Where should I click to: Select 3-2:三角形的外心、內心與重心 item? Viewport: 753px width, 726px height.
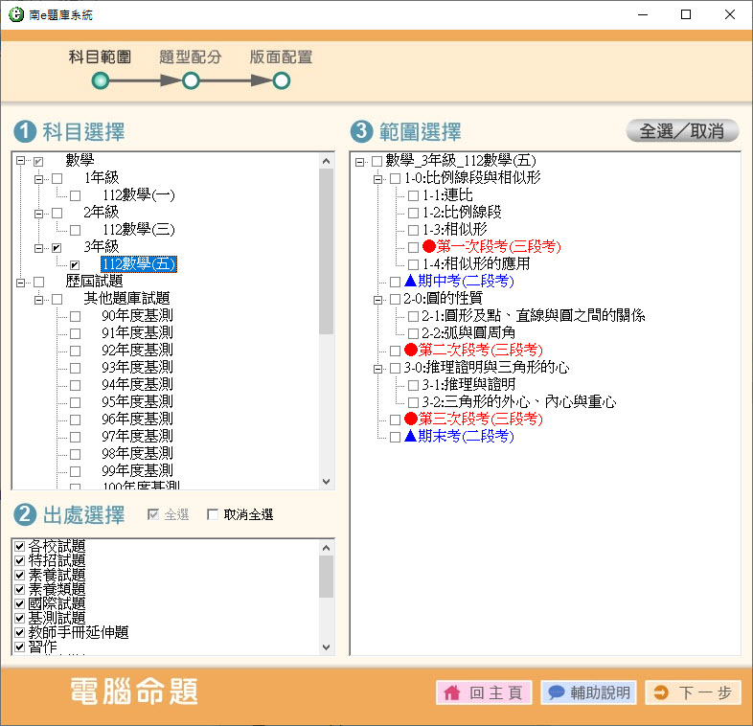[519, 402]
